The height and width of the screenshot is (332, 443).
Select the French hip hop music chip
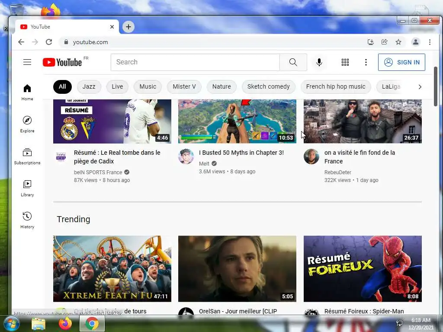coord(336,86)
